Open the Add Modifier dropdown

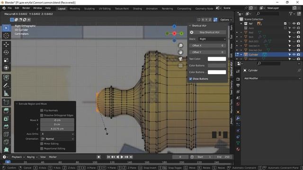click(272, 78)
